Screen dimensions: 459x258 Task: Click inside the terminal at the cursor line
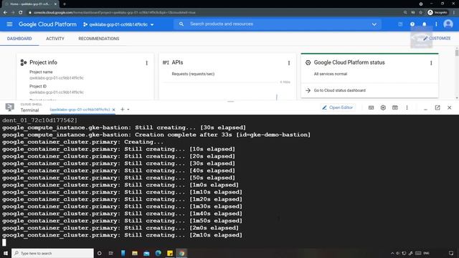tap(4, 242)
